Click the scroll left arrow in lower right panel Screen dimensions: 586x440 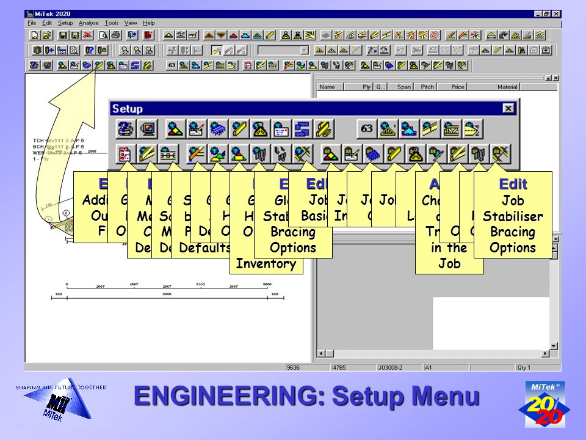click(321, 353)
